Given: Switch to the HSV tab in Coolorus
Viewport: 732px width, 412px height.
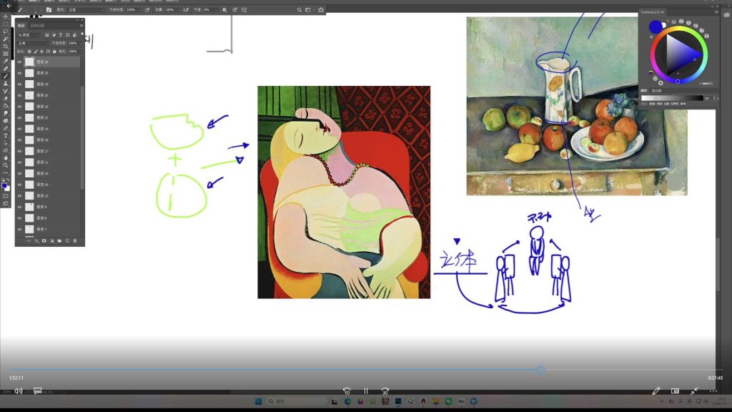Looking at the screenshot, I should 659,104.
